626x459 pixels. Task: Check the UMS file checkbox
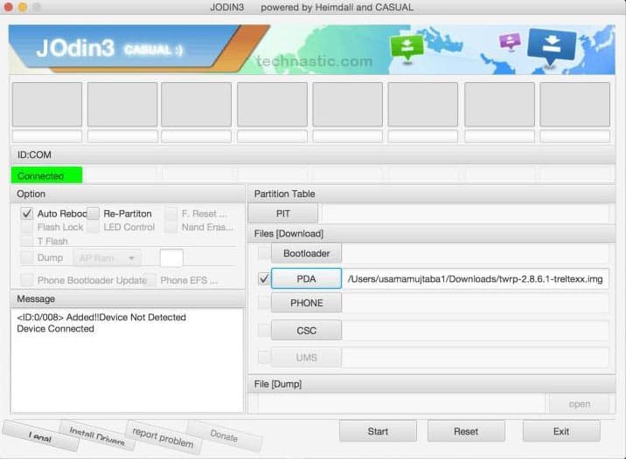(x=263, y=357)
